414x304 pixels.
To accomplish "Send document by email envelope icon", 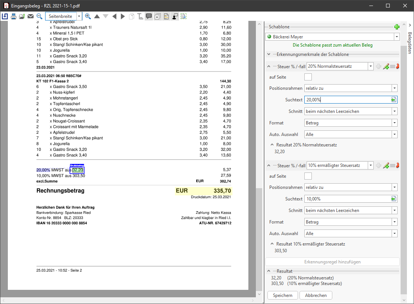I will (31, 16).
